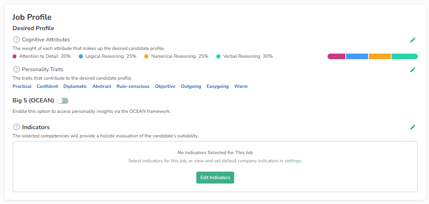Click the Warm trait
The height and width of the screenshot is (204, 429).
(x=241, y=86)
